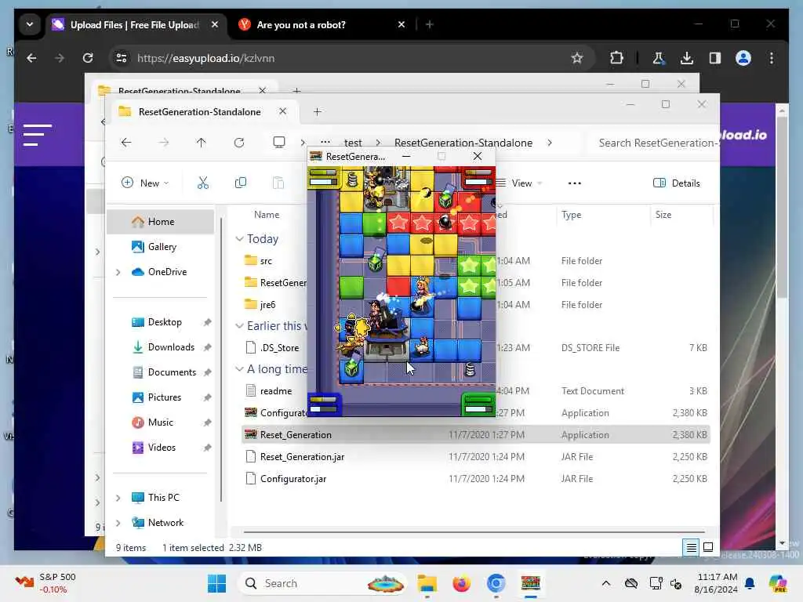
Task: Click the File Explorer up arrow
Action: pos(201,143)
